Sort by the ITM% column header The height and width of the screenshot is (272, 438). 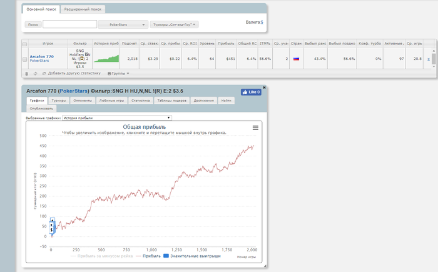(x=265, y=44)
